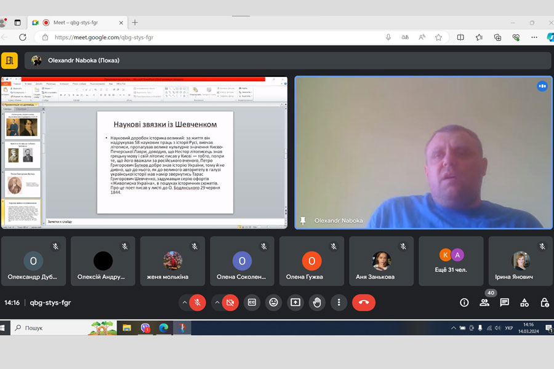Add page to favorites star
The image size is (554, 369).
(x=438, y=37)
